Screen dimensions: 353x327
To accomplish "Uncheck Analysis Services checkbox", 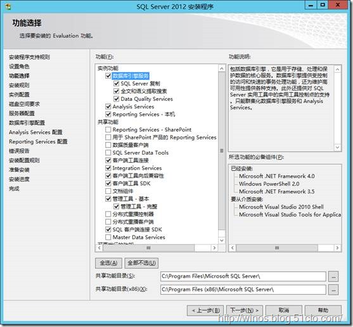I will tap(108, 106).
